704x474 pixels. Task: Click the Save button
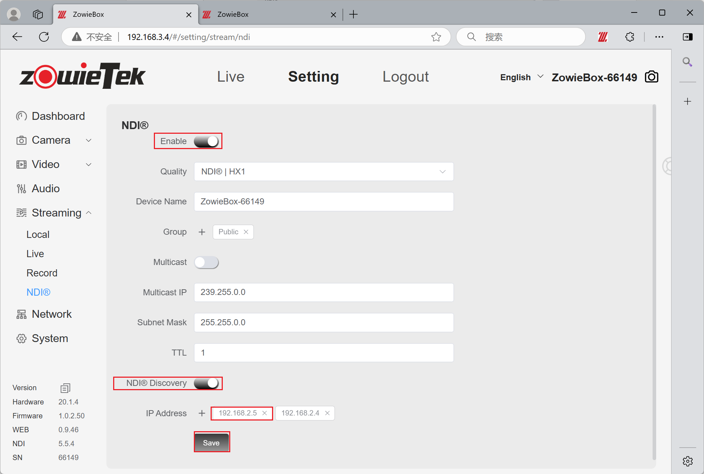click(x=211, y=443)
